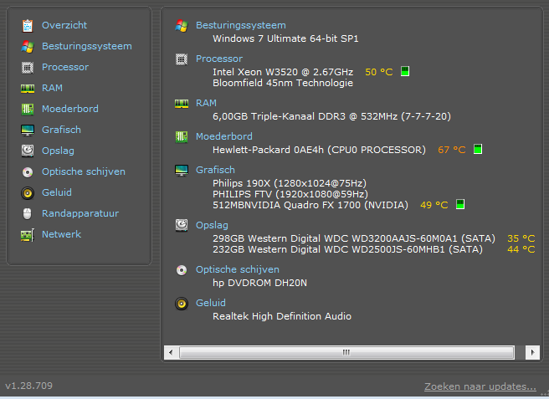Click the horizontal scrollbar right arrow

pos(532,352)
